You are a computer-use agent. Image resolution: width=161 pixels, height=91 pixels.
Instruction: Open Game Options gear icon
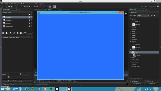34,7
